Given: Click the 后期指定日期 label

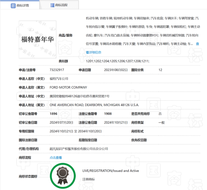Looking at the screenshot, I should coord(88,140).
